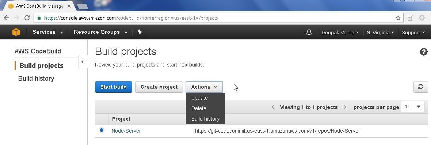
Task: Expand the Services dropdown menu
Action: coord(48,32)
